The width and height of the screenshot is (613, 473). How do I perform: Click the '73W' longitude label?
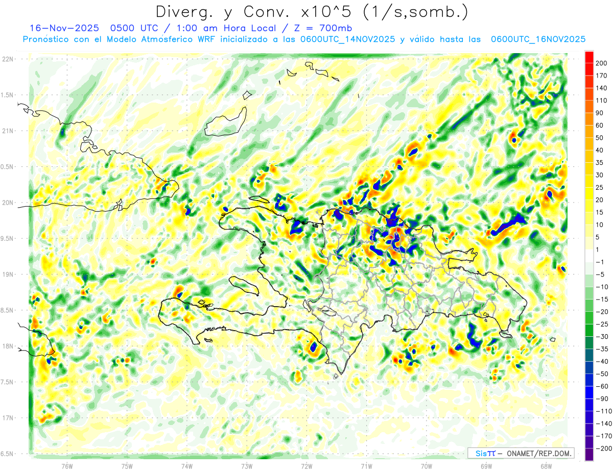click(247, 466)
